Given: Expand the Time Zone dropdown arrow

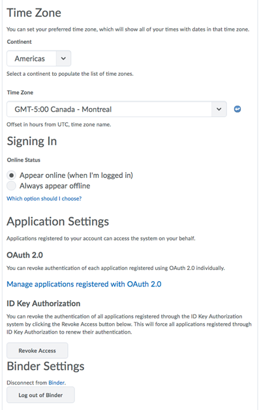Looking at the screenshot, I should pos(219,109).
